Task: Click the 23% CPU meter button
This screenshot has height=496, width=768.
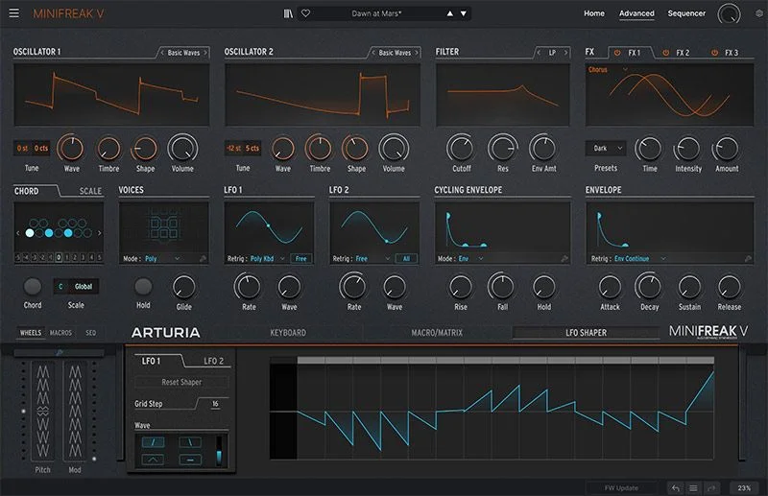Action: [744, 487]
